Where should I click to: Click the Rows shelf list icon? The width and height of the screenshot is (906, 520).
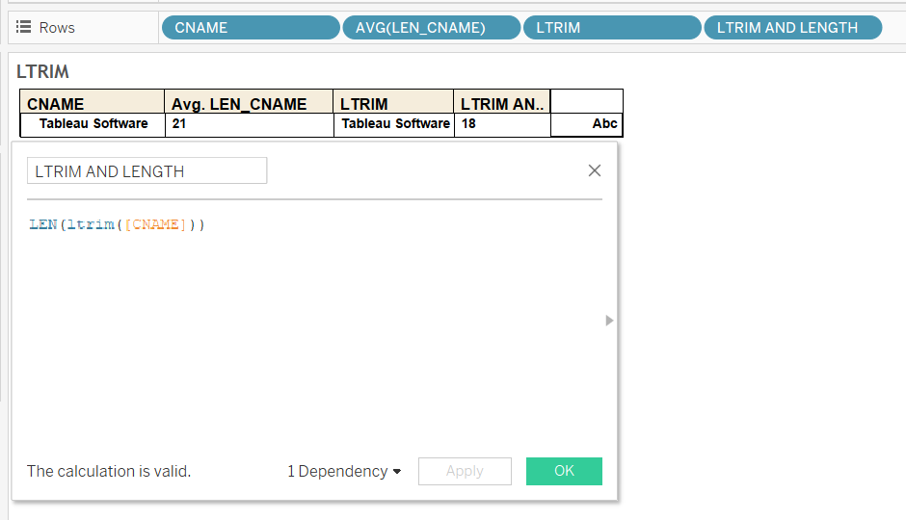(23, 27)
